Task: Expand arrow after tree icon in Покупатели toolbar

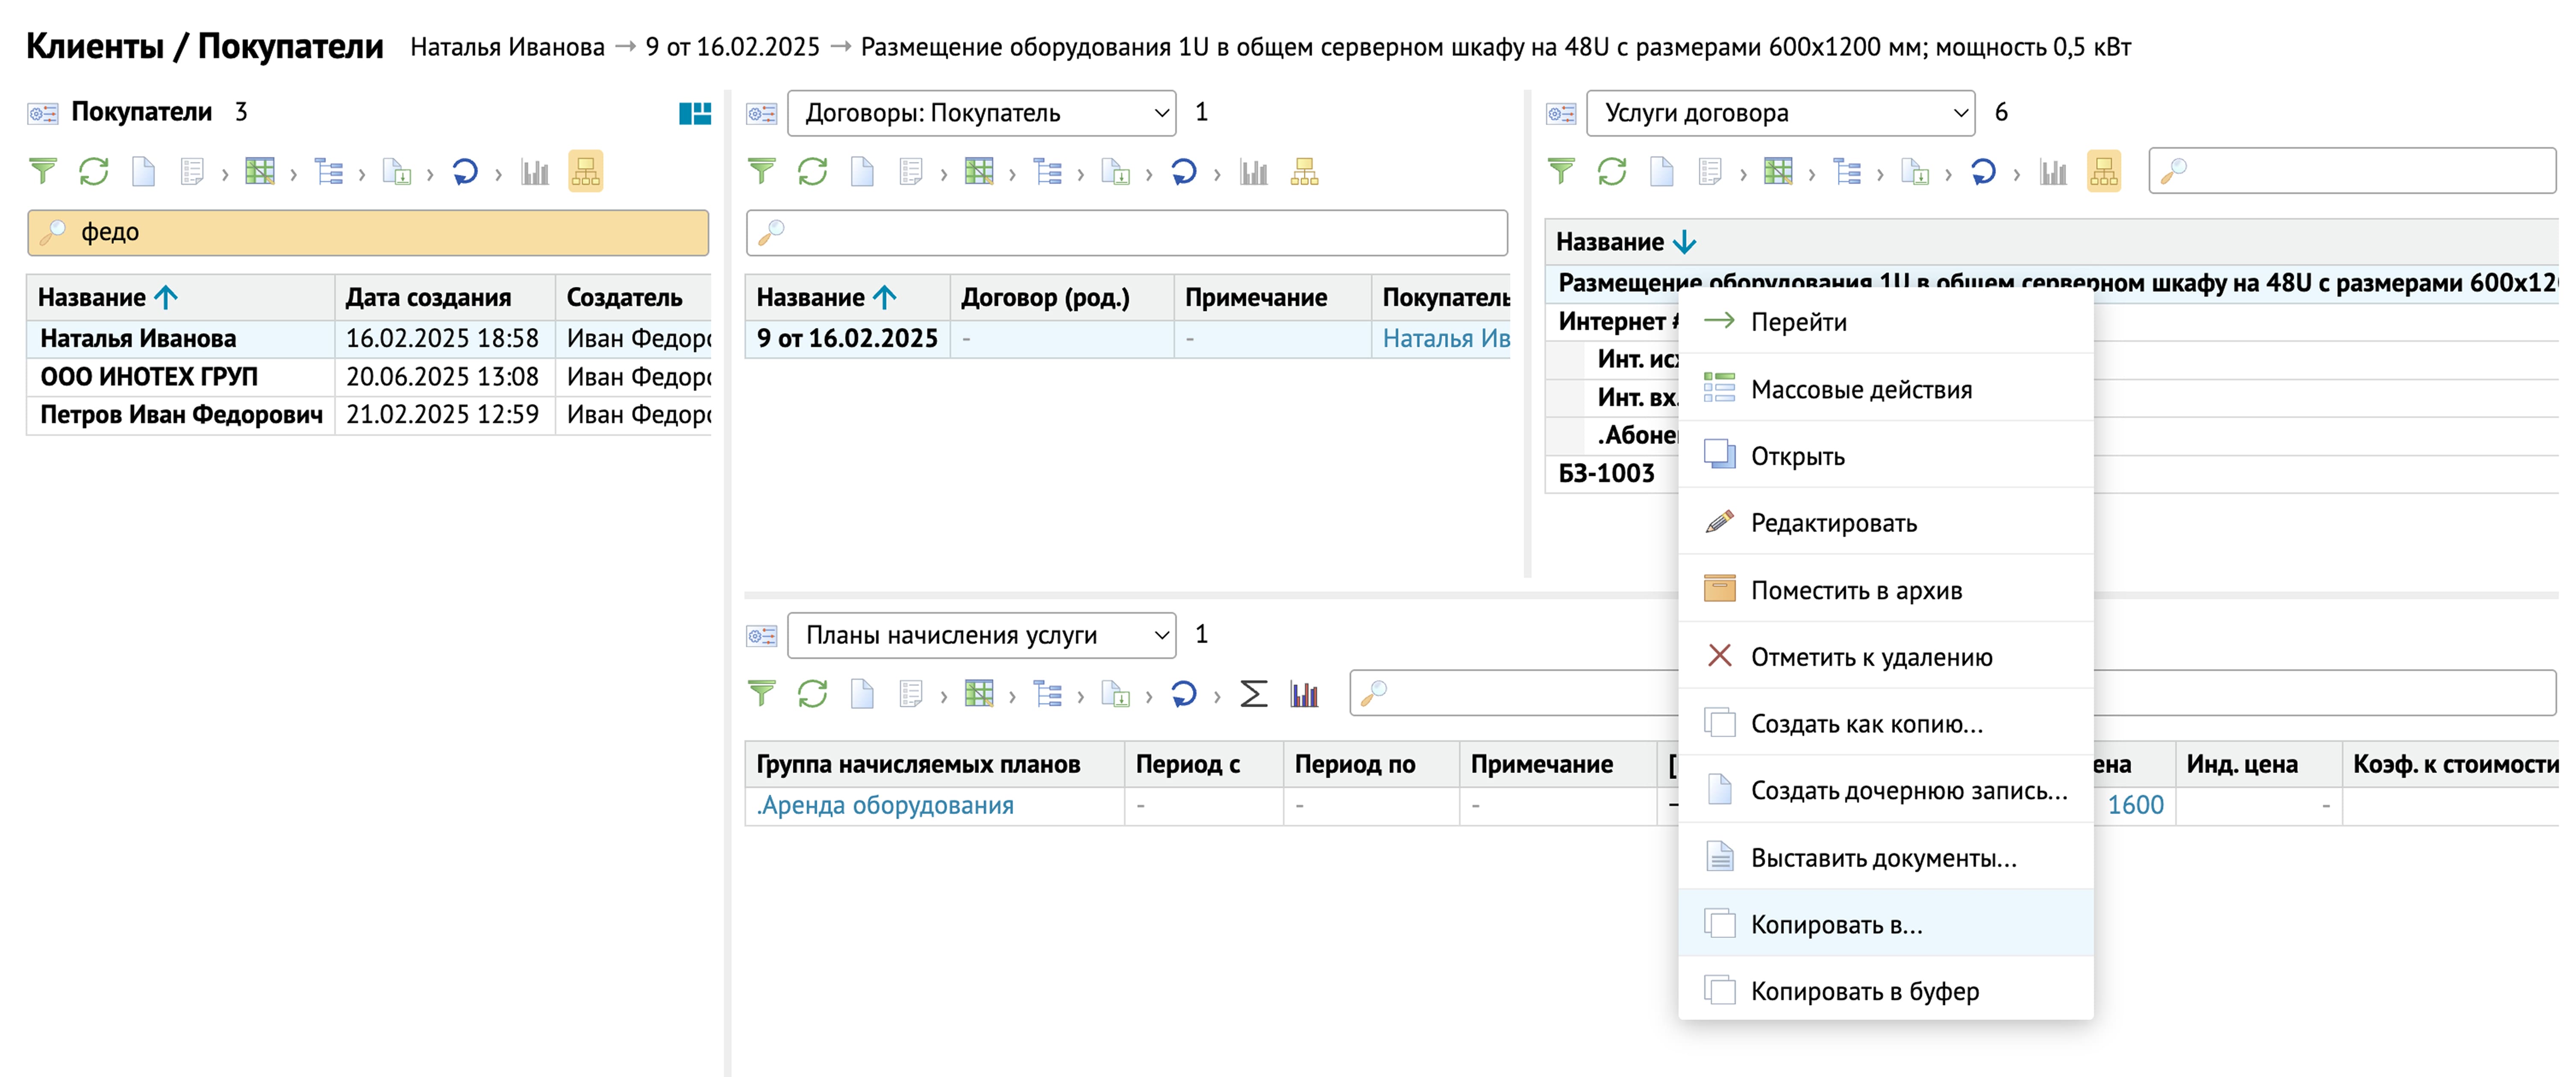Action: [x=361, y=174]
